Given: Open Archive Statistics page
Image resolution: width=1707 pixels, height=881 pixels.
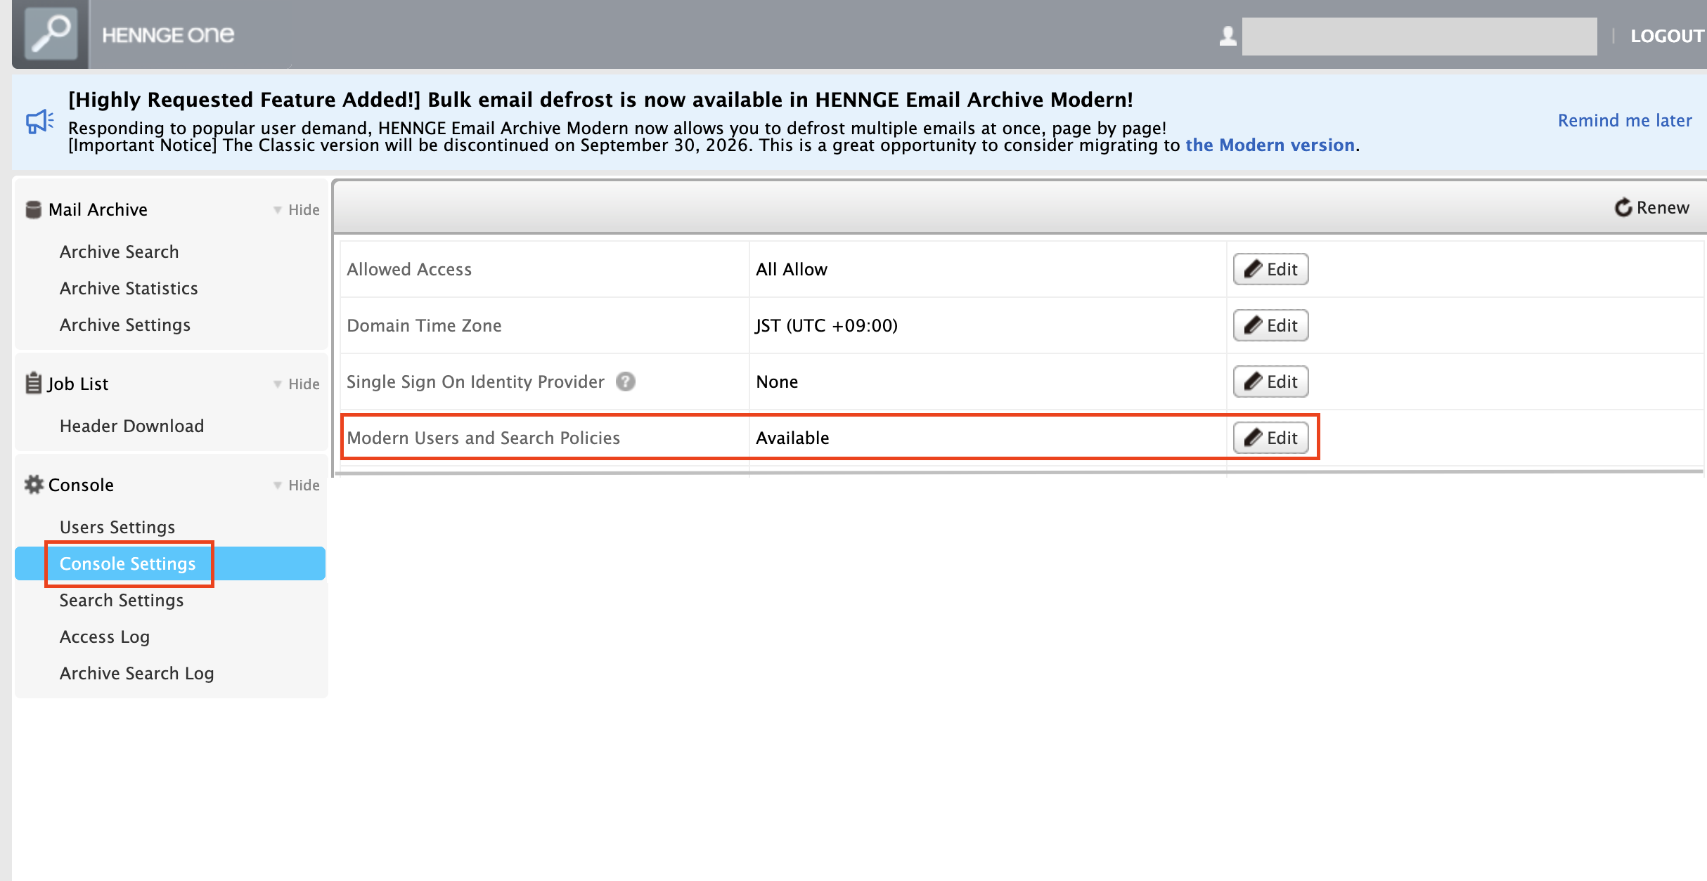Looking at the screenshot, I should point(129,288).
